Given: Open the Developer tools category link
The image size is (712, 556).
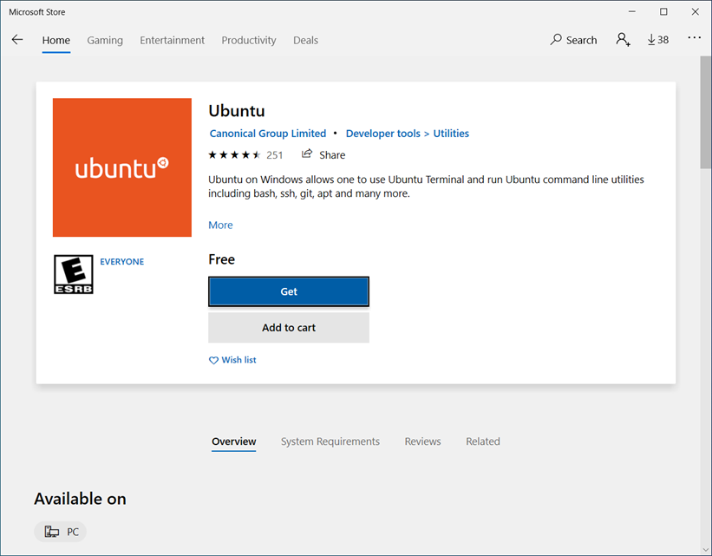Looking at the screenshot, I should pos(382,134).
